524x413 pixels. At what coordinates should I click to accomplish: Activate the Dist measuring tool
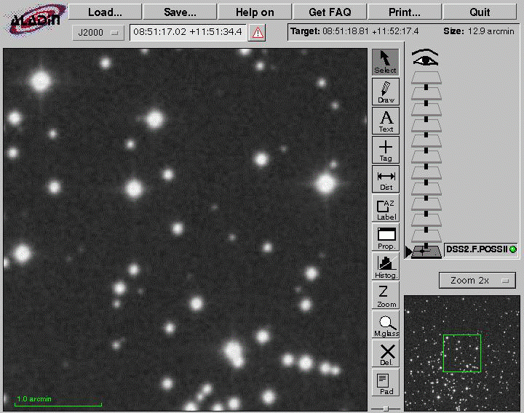coord(386,180)
